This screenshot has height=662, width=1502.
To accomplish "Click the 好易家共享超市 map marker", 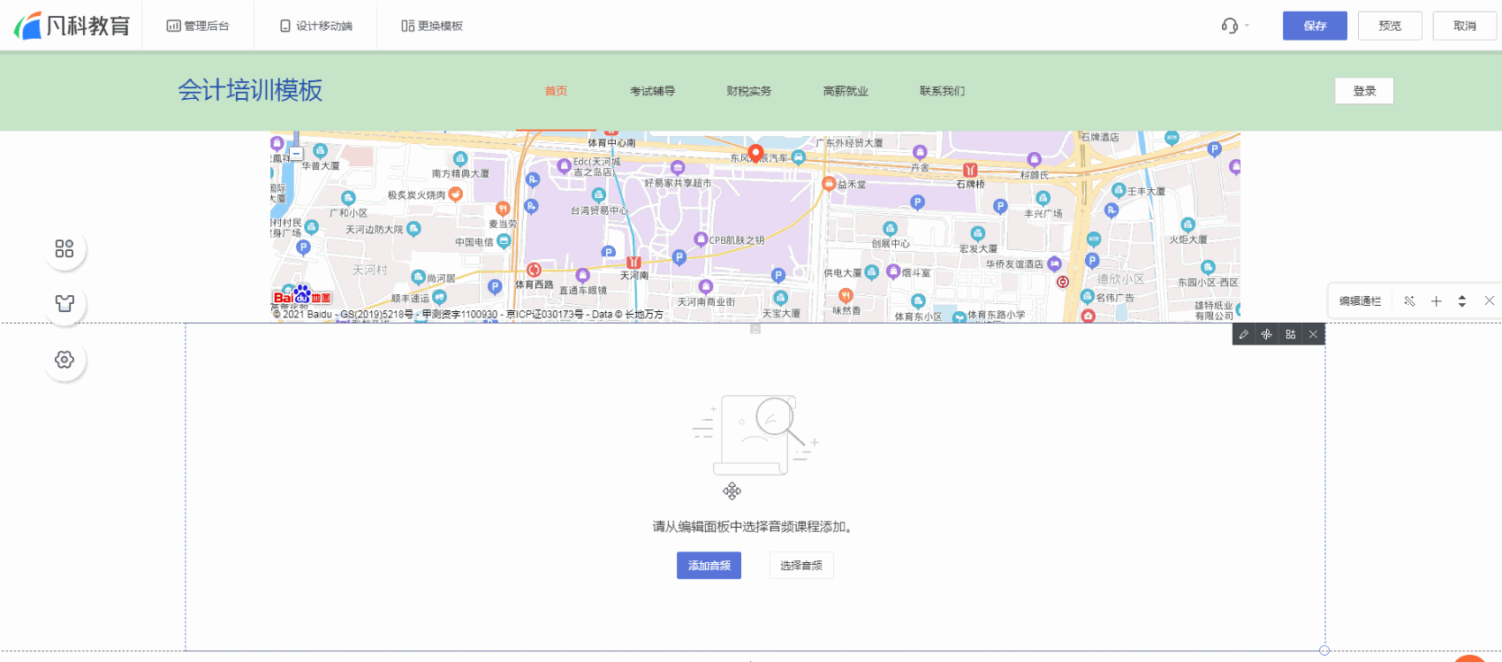I will 677,168.
